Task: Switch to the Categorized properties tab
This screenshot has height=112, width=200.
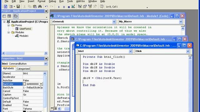Action: point(23,69)
